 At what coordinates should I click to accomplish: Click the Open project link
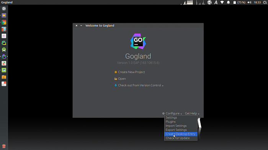click(122, 79)
